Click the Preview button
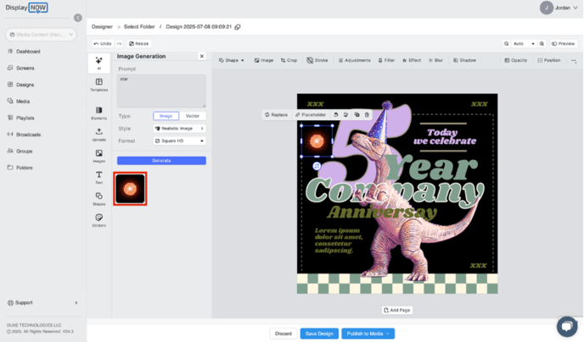The image size is (584, 342). click(564, 44)
